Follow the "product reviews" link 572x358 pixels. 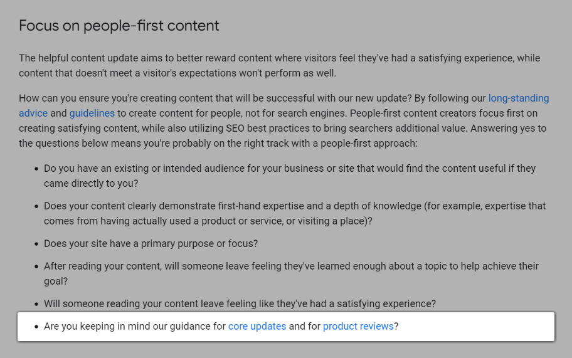click(x=358, y=327)
